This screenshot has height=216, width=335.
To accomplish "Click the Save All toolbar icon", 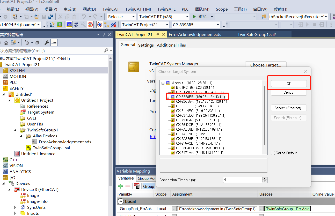I will pos(51,17).
